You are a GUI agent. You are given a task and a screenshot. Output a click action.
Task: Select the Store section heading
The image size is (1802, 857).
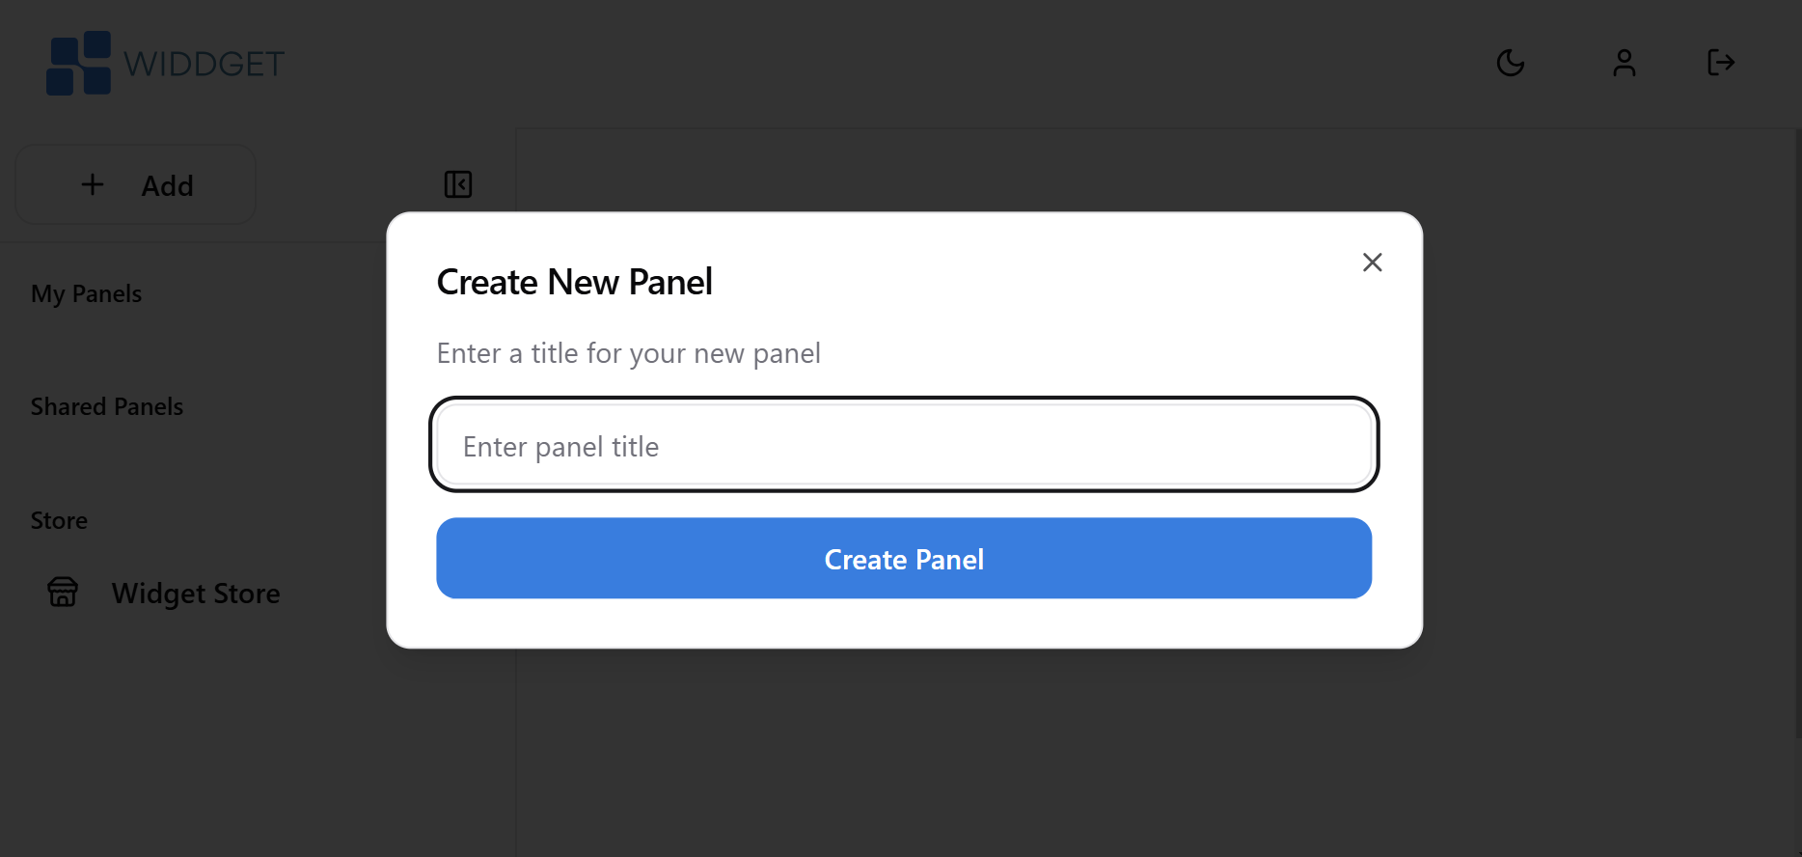click(x=58, y=520)
